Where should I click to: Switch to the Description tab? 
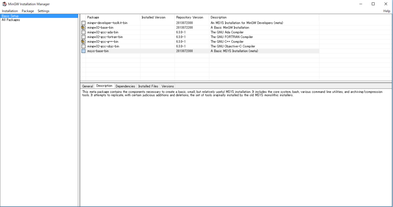pos(104,86)
